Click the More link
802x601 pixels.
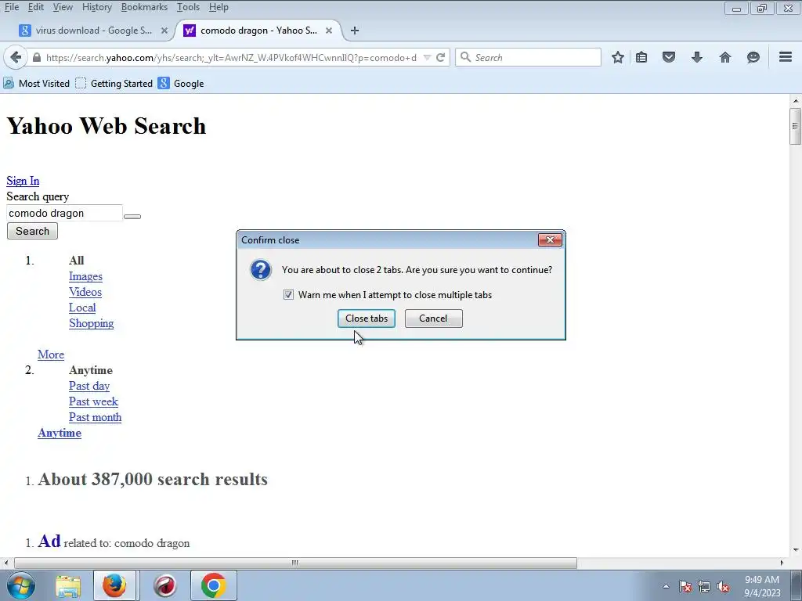coord(51,354)
